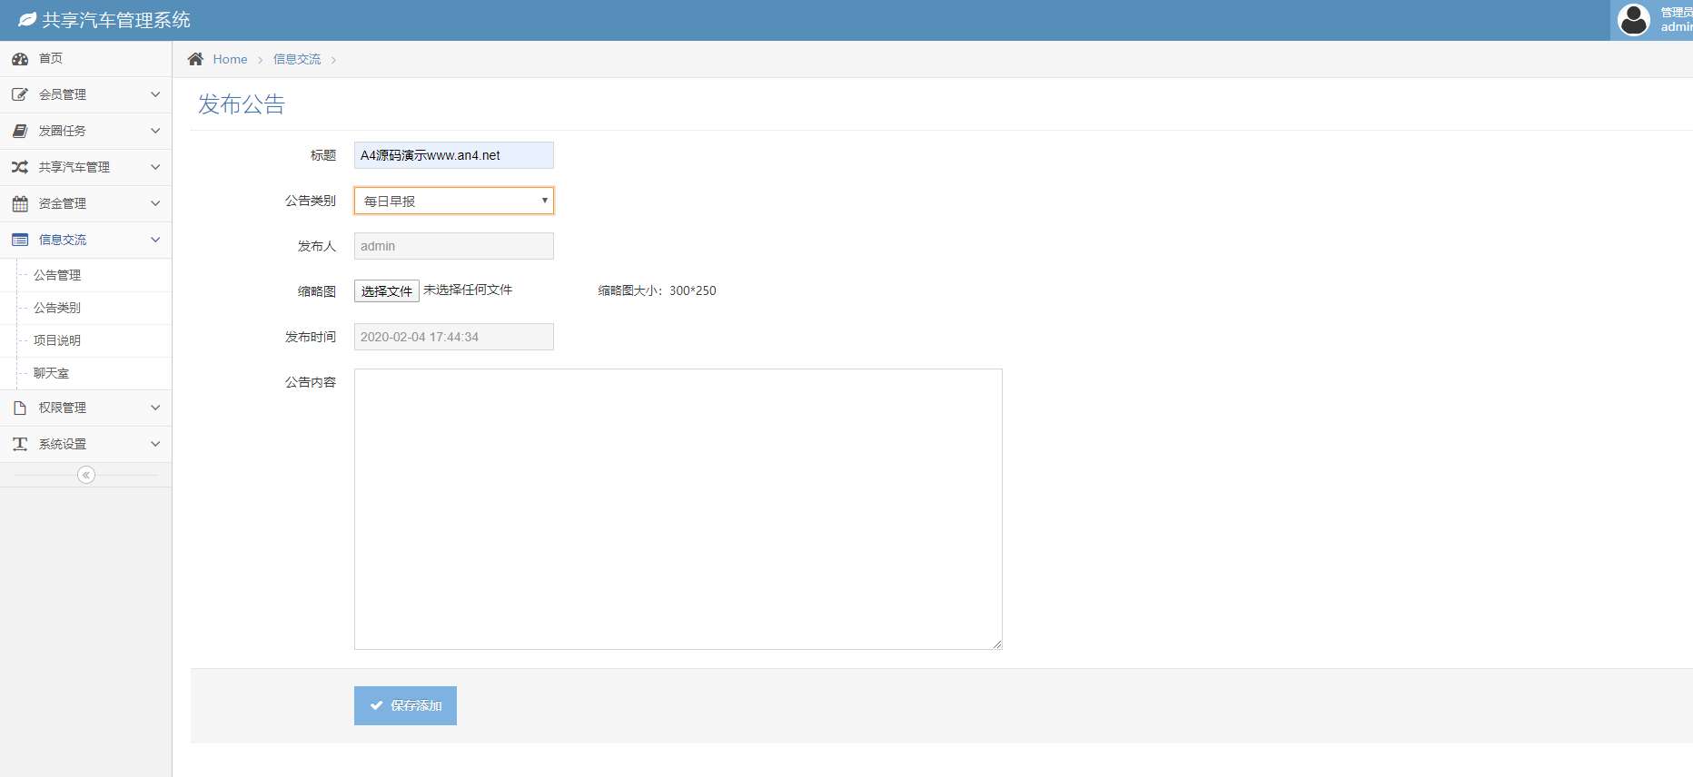Click the shuffle icon beside 共享汽车管理
The image size is (1693, 777).
[20, 167]
